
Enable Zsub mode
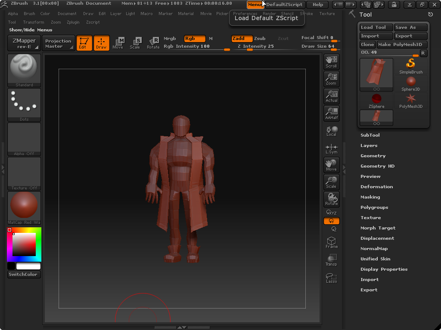(260, 38)
